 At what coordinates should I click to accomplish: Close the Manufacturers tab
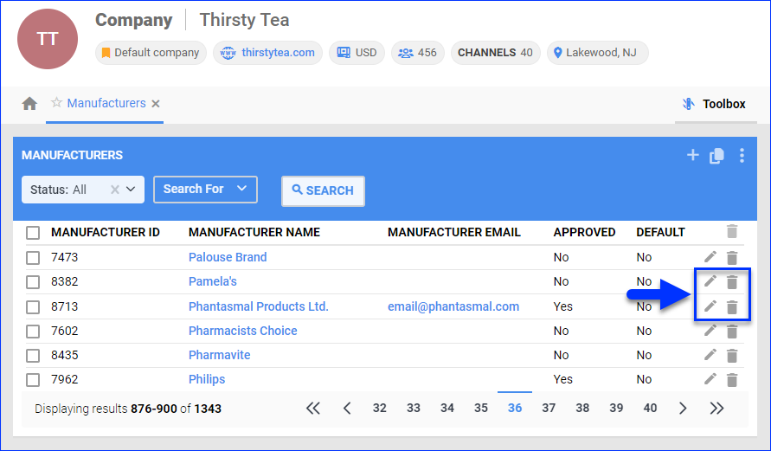156,104
